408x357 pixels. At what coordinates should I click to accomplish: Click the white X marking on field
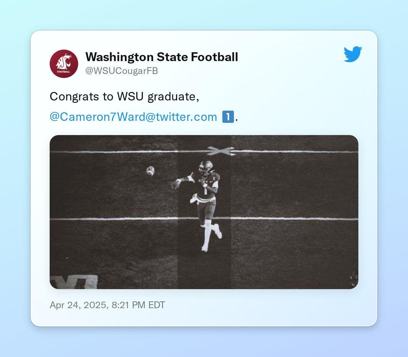pos(221,151)
